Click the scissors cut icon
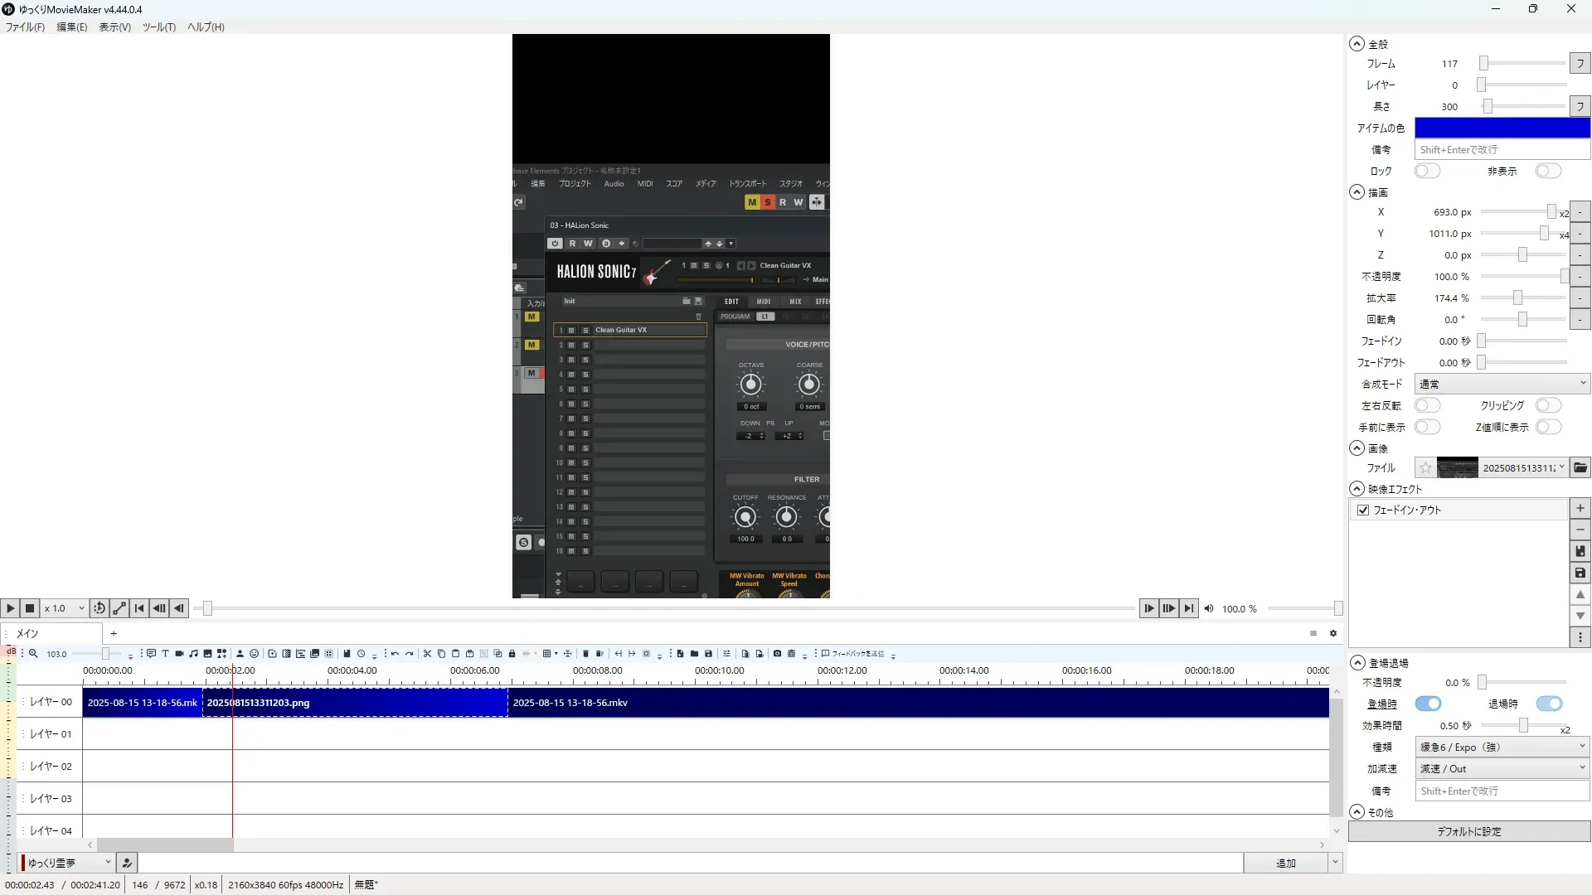Viewport: 1592px width, 895px height. point(427,654)
